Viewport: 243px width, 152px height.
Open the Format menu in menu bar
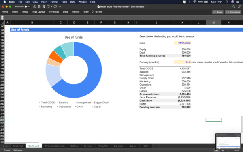[54, 2]
